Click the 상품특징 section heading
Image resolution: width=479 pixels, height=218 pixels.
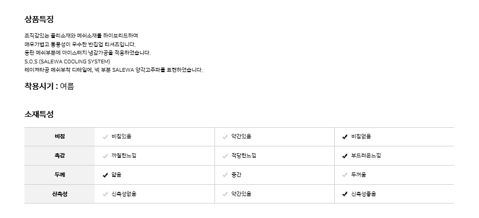[39, 19]
